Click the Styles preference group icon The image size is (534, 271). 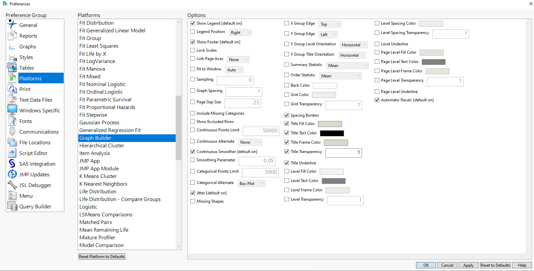12,57
